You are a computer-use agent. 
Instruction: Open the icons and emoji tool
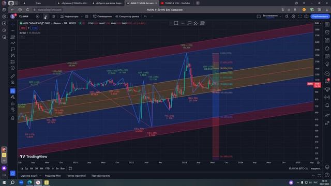click(x=13, y=68)
